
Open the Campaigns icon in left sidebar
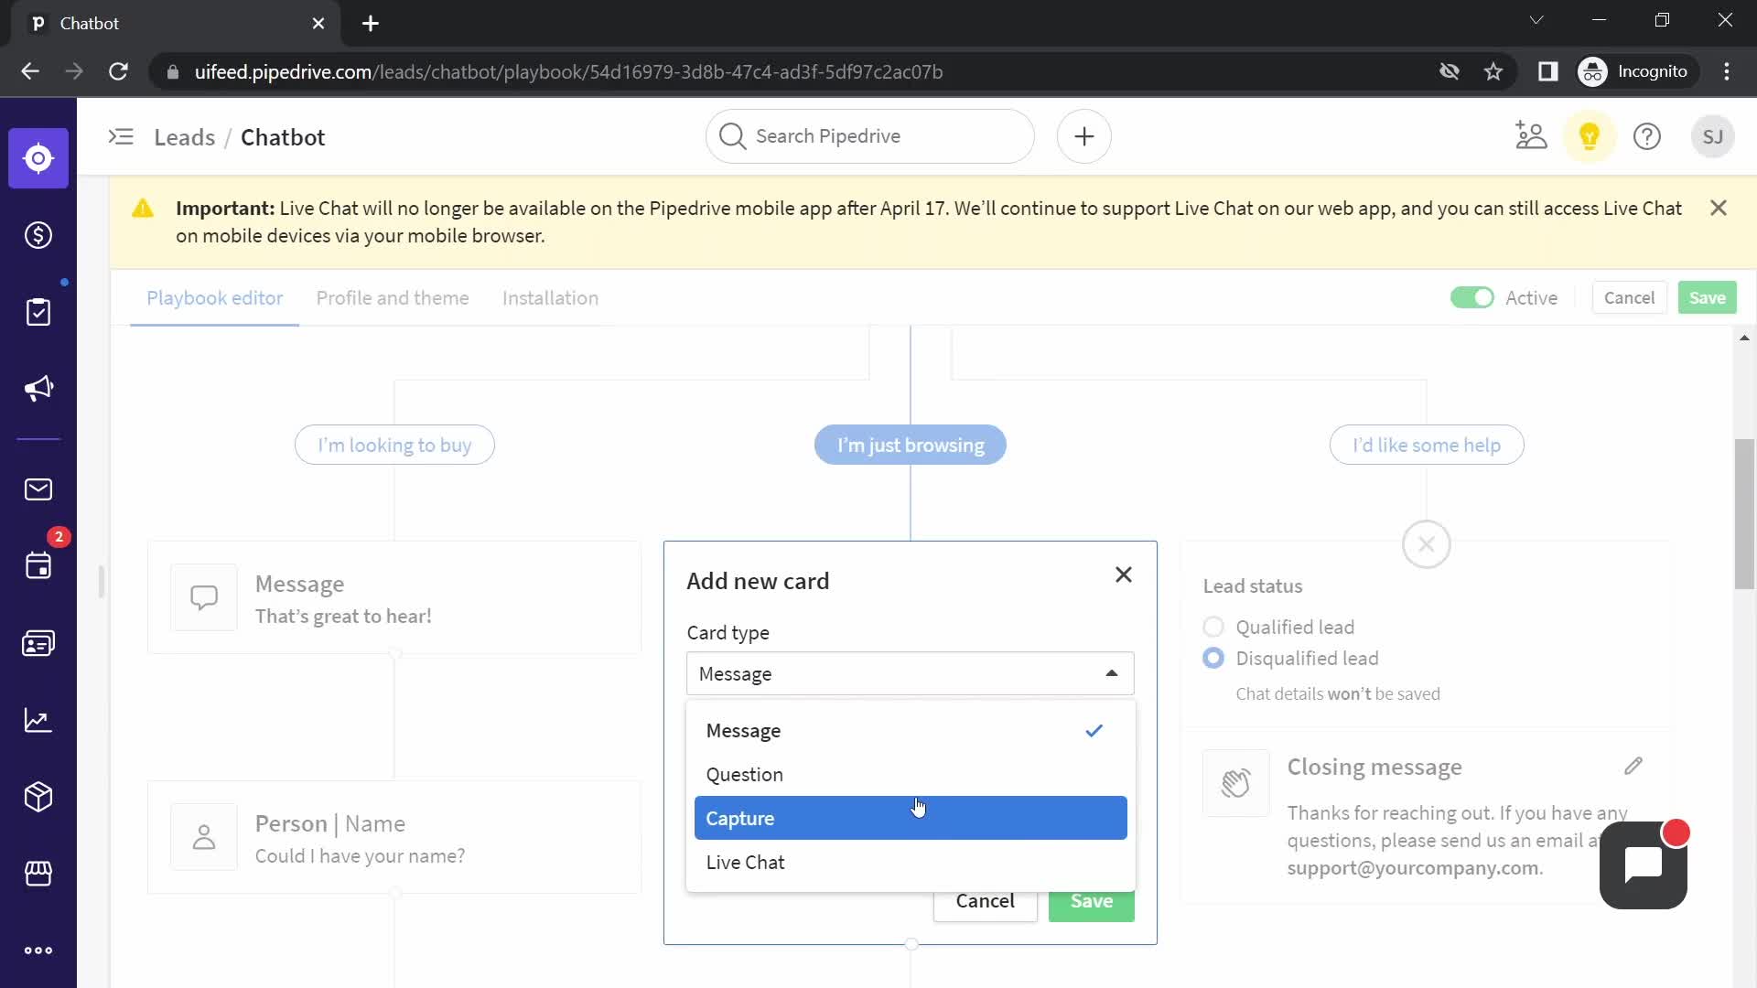pos(38,389)
